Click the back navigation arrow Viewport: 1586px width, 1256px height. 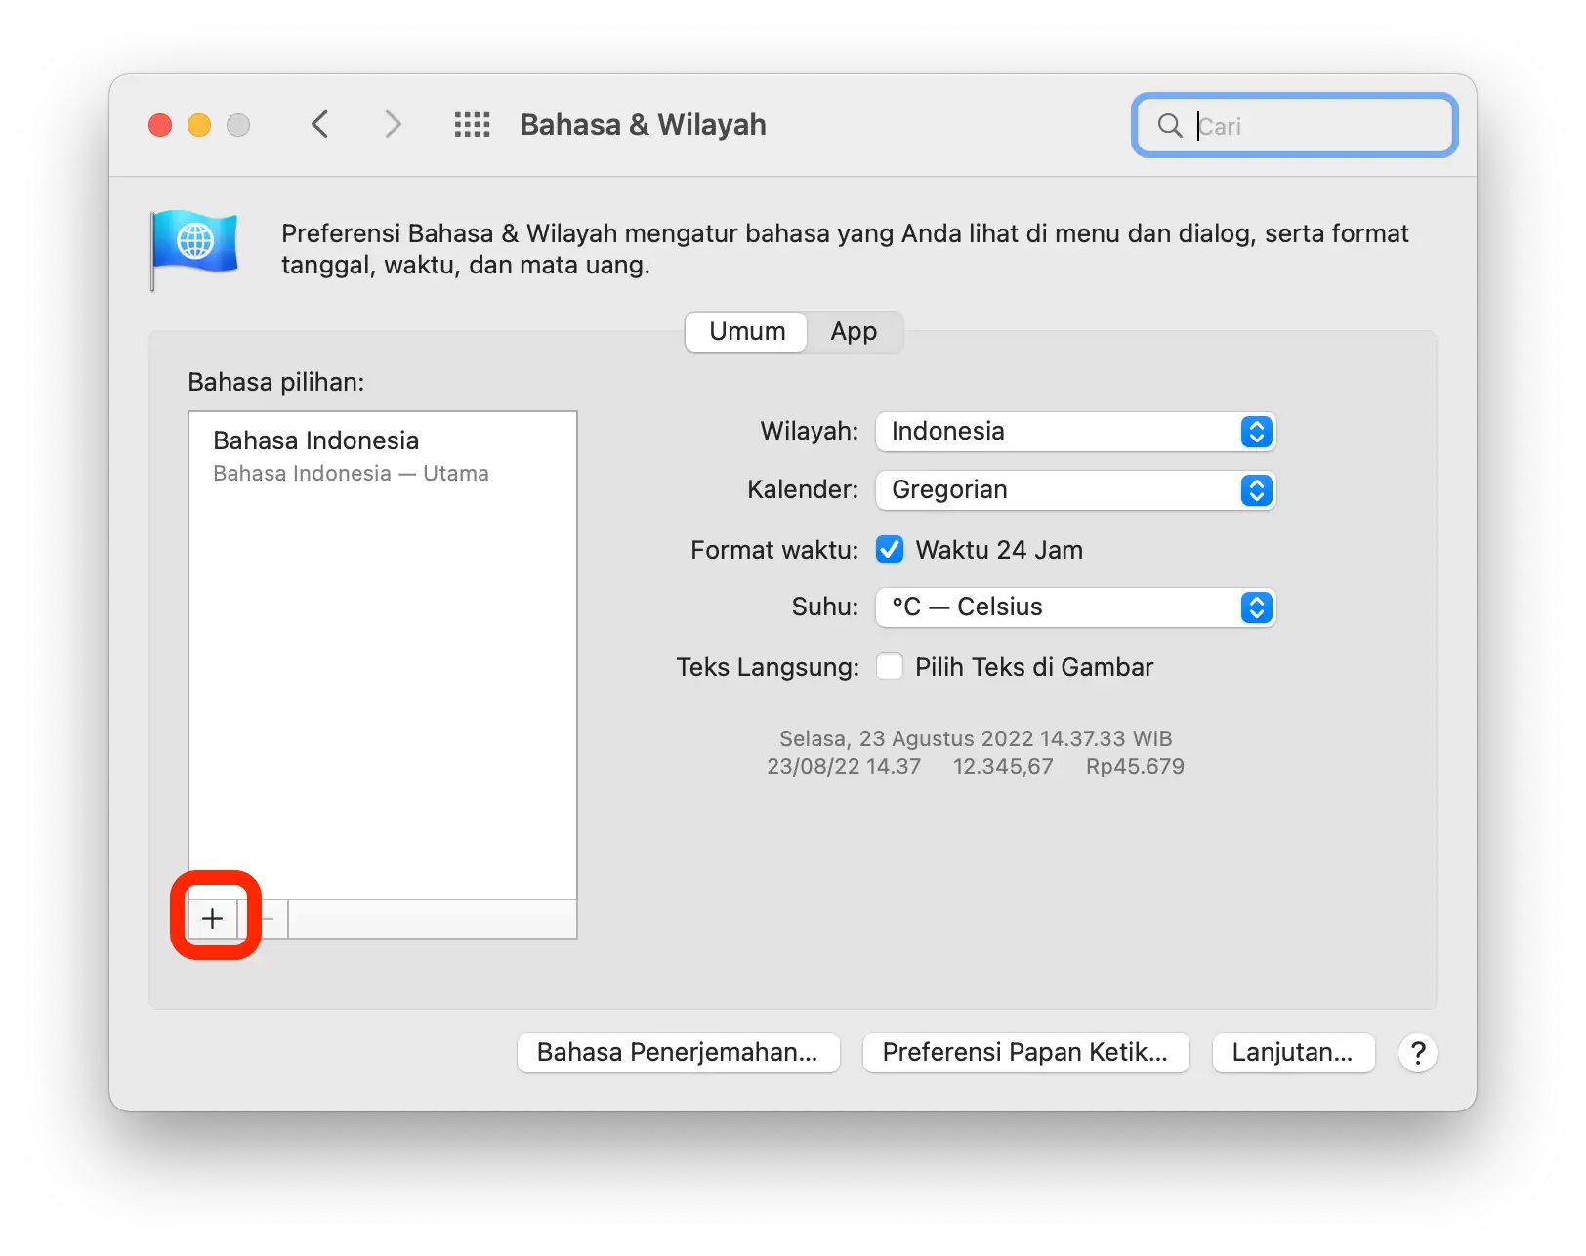(320, 124)
